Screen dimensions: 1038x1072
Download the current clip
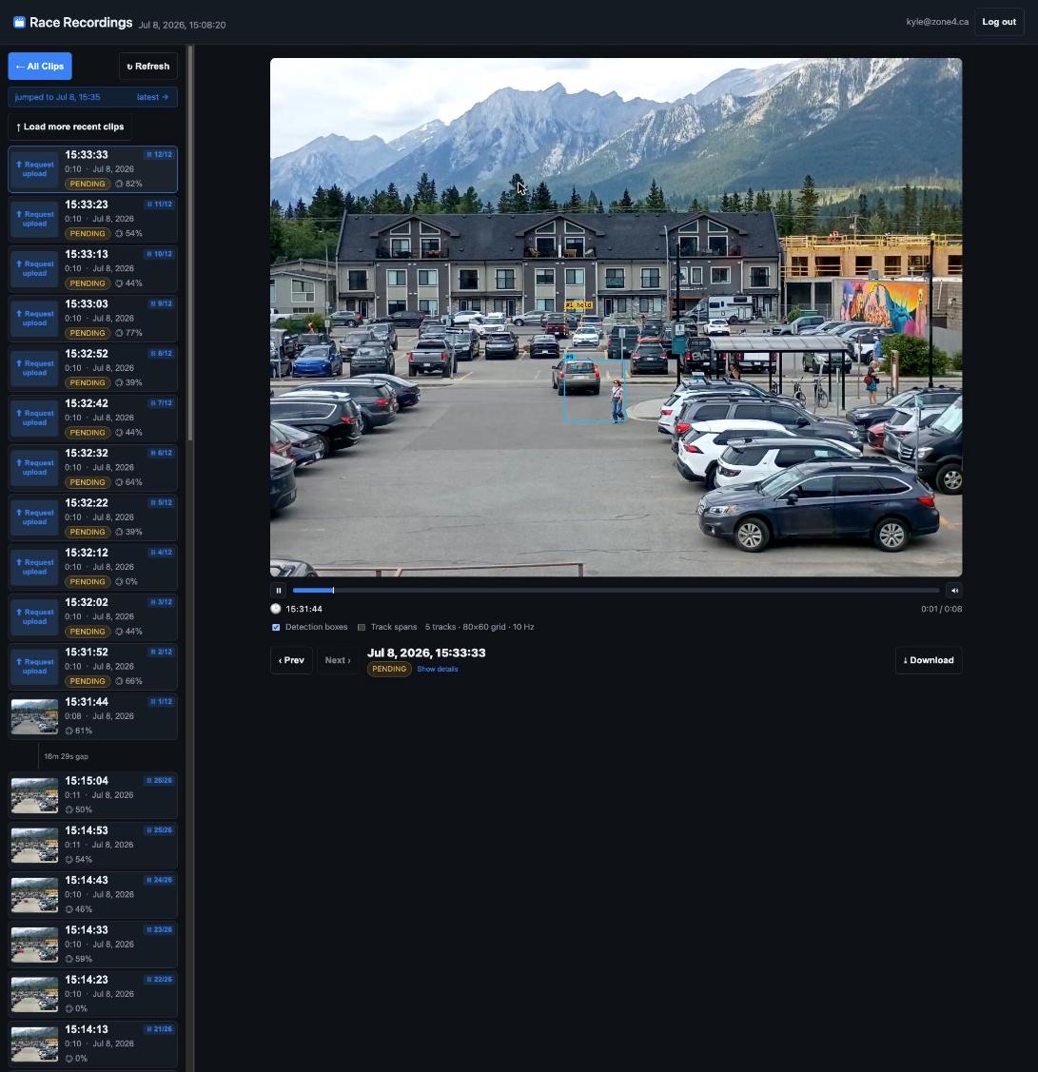point(929,660)
